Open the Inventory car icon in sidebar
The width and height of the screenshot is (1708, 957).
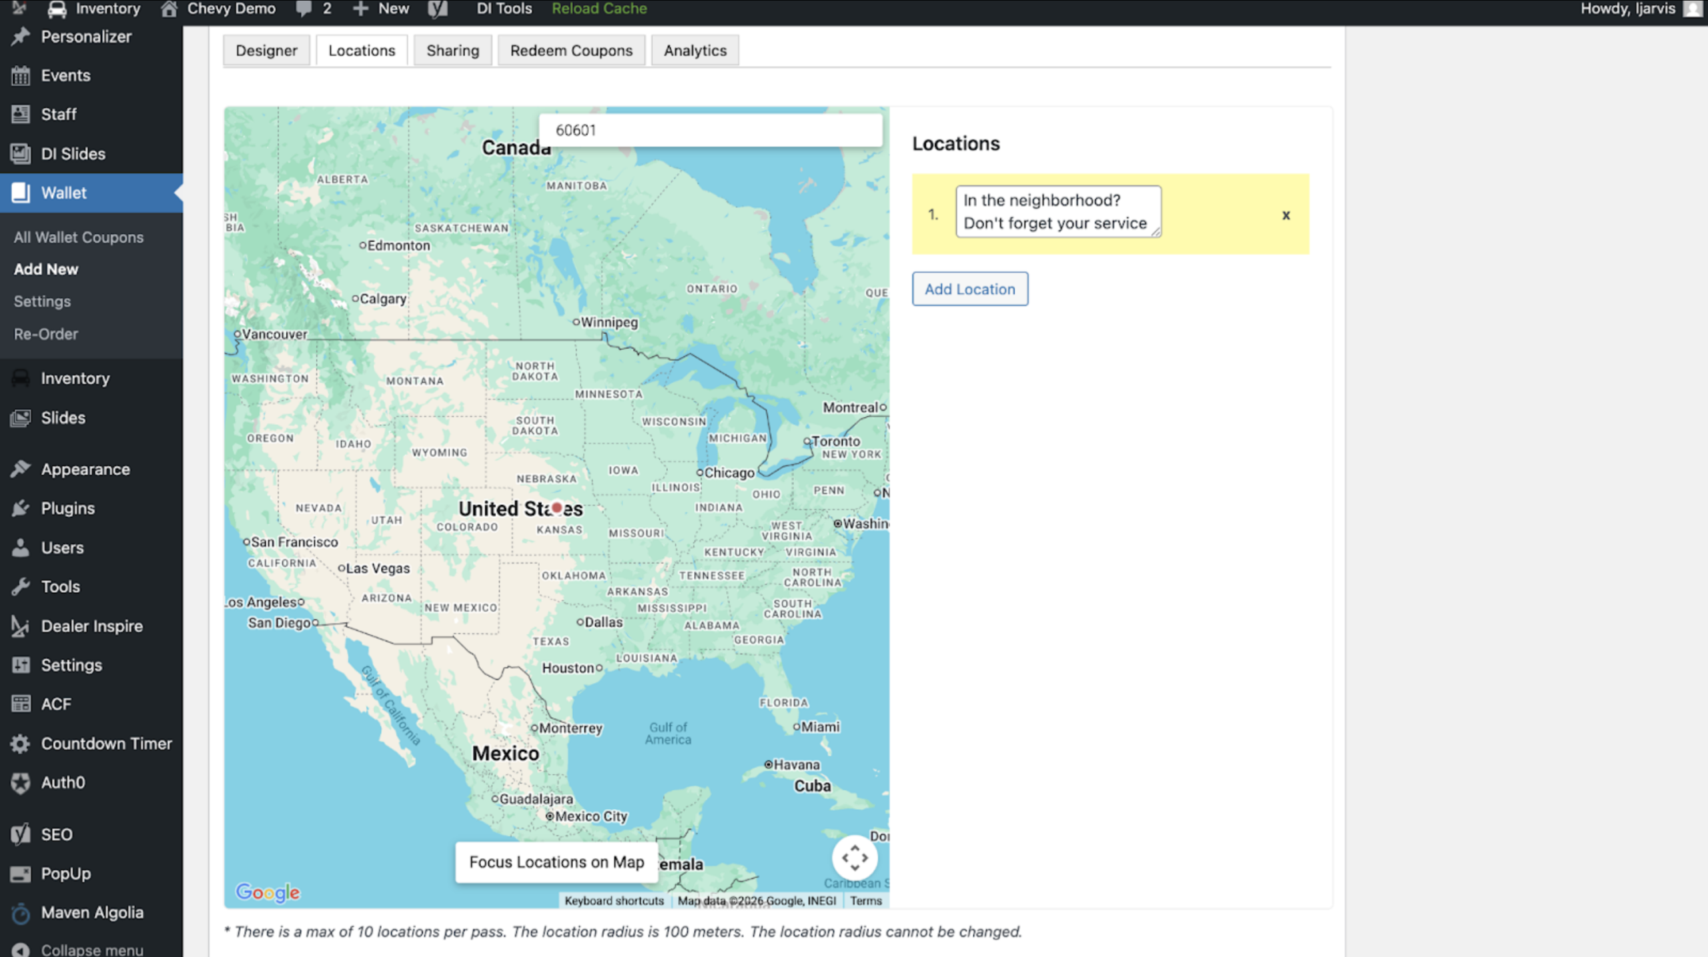pos(21,378)
